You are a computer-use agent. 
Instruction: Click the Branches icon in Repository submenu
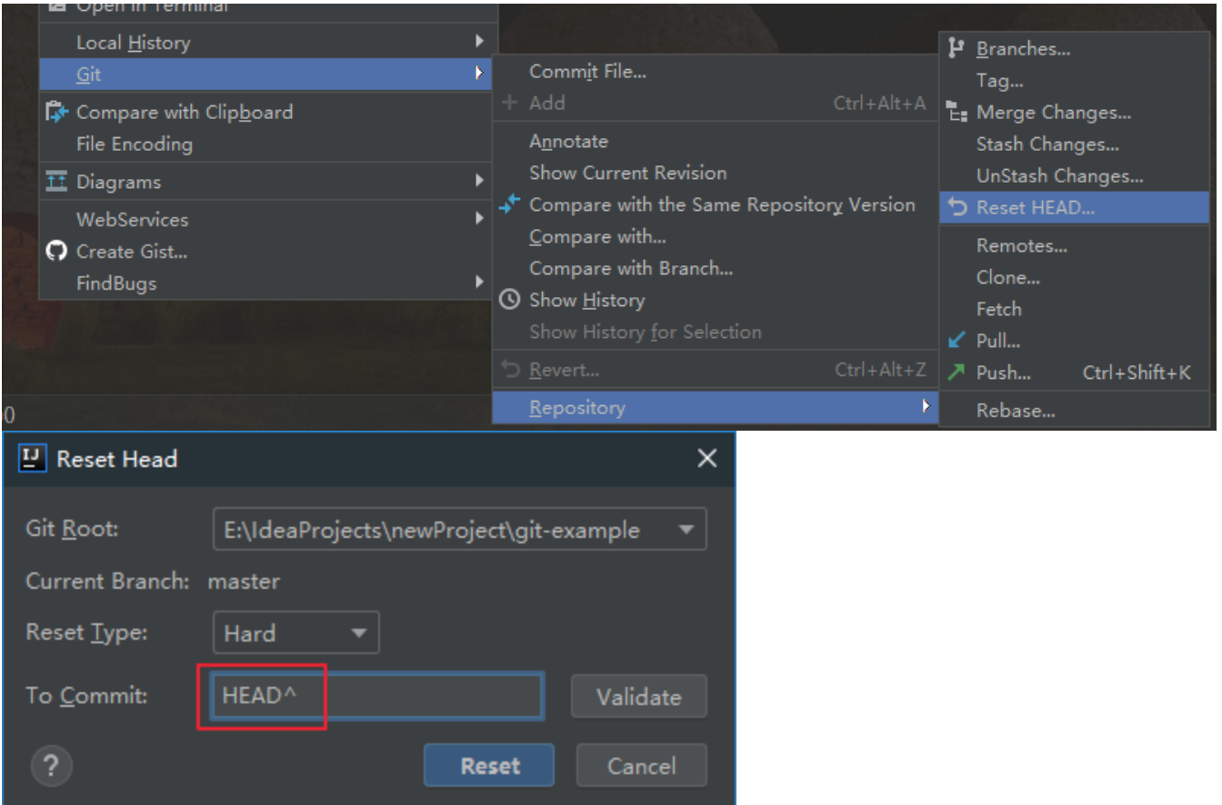click(956, 49)
